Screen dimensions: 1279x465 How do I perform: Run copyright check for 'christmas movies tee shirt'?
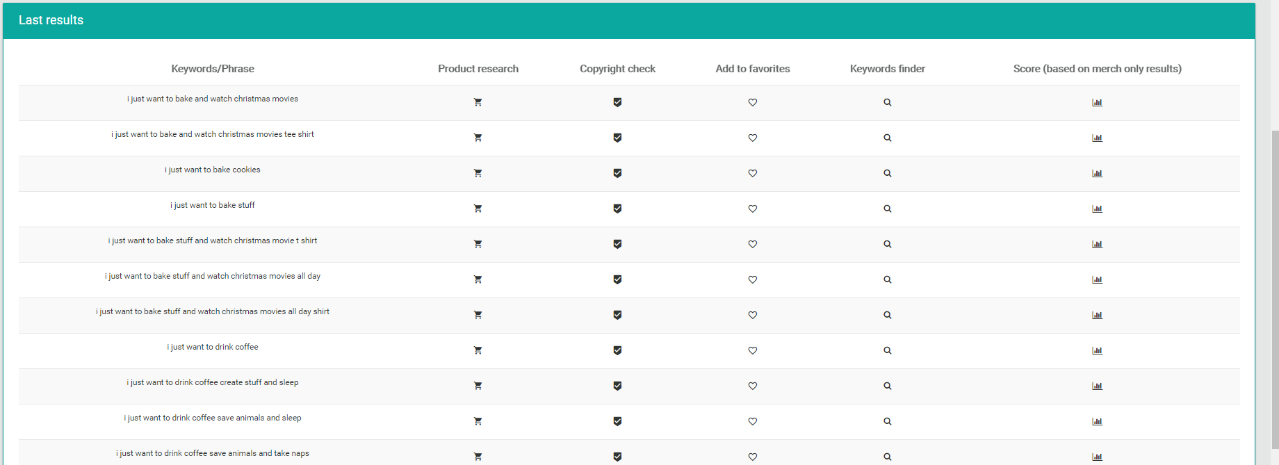(x=617, y=138)
